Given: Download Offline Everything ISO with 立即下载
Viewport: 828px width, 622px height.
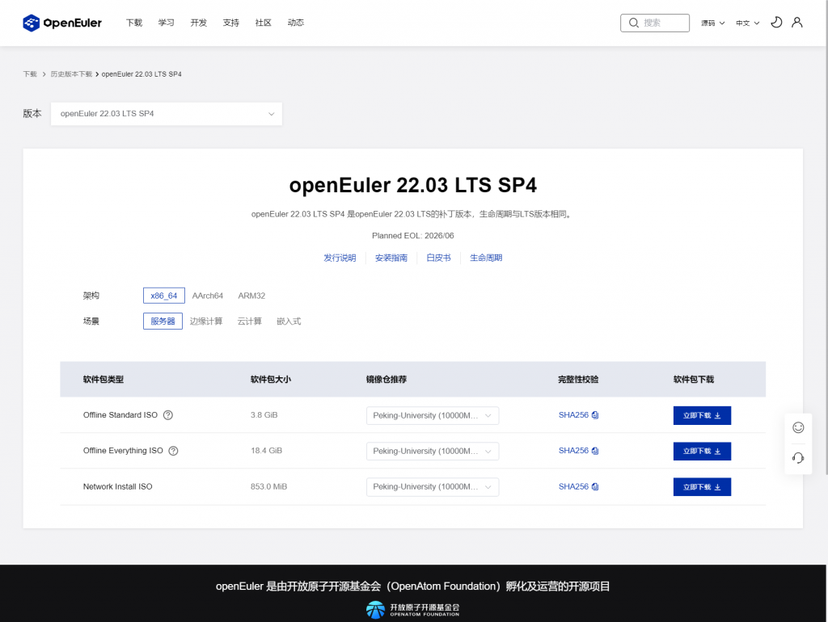Looking at the screenshot, I should click(x=702, y=451).
